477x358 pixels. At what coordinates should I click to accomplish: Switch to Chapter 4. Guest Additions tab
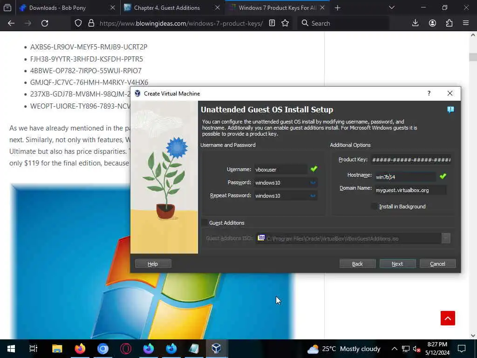(x=167, y=8)
